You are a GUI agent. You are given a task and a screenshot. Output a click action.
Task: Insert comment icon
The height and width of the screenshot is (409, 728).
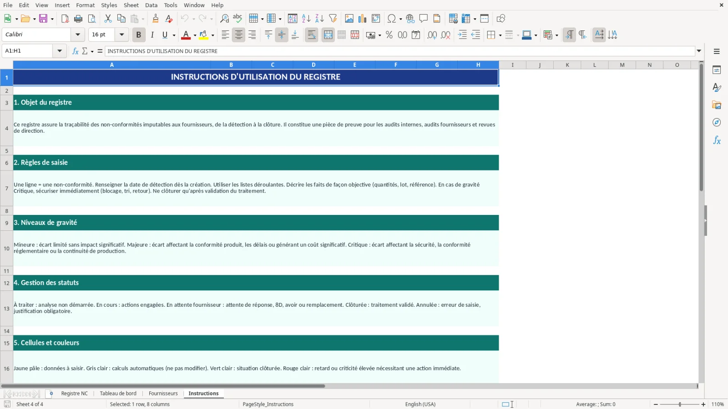[x=424, y=19]
